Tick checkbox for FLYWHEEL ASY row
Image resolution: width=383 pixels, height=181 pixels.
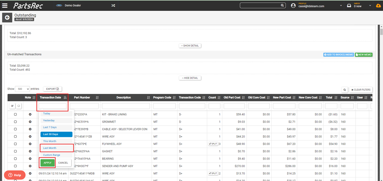15,144
